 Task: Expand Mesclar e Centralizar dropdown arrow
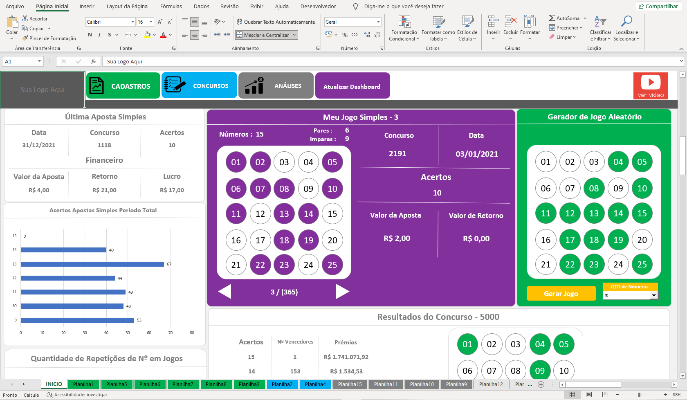[x=294, y=35]
